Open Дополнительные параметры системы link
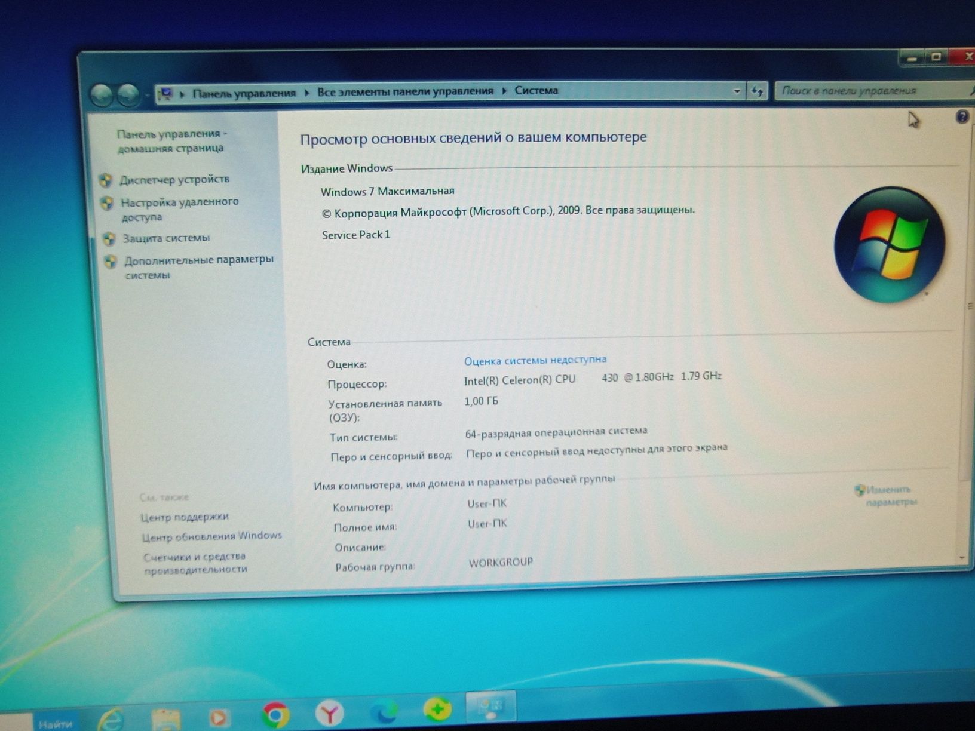 click(x=199, y=267)
